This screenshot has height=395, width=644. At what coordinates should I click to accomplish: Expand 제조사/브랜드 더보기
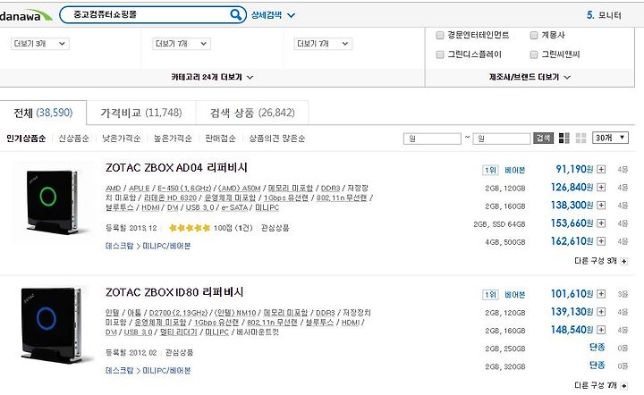[x=530, y=77]
